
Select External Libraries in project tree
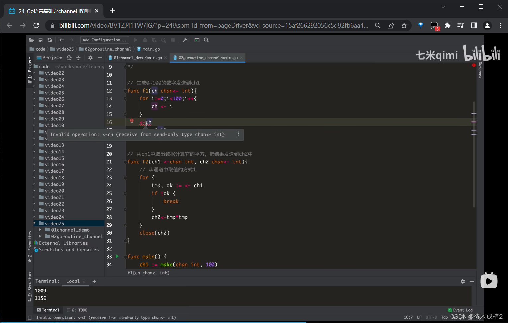click(61, 243)
